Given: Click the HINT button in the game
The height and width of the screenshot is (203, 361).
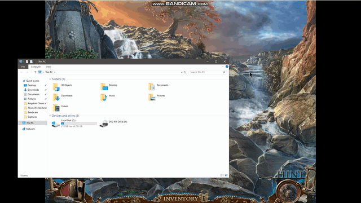Looking at the screenshot, I should 290,175.
